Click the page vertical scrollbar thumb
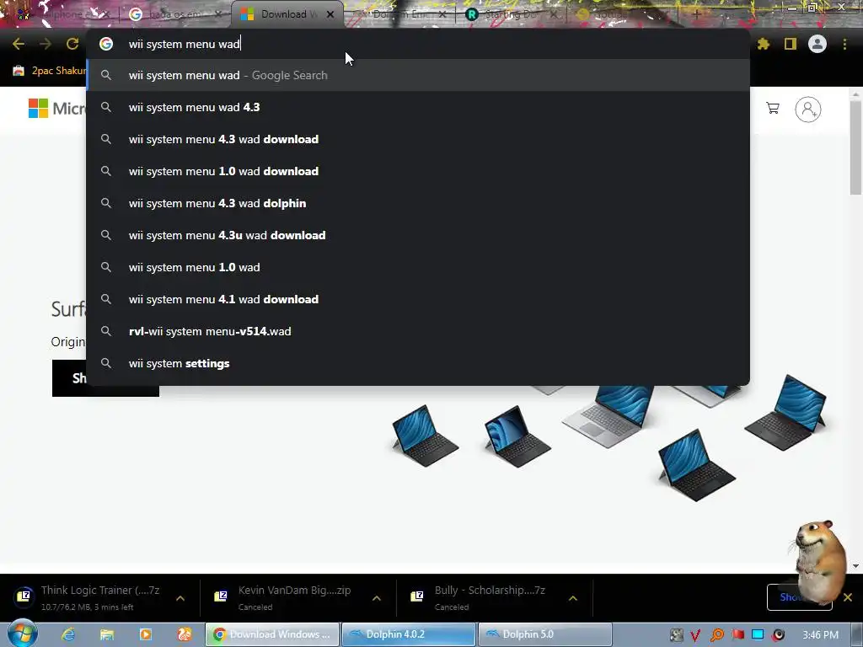863x647 pixels. click(x=855, y=147)
